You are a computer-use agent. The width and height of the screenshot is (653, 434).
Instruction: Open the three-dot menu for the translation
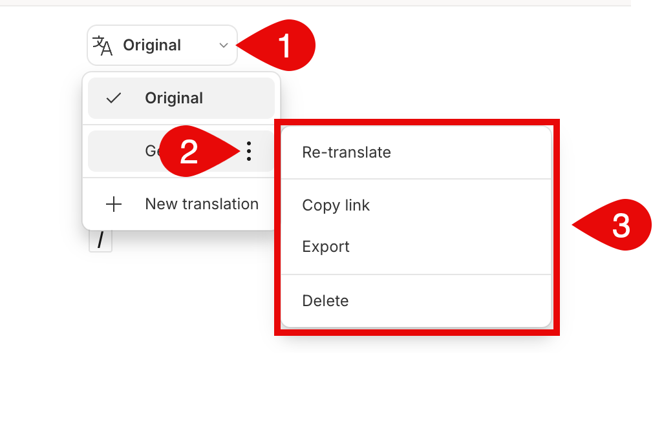tap(249, 151)
